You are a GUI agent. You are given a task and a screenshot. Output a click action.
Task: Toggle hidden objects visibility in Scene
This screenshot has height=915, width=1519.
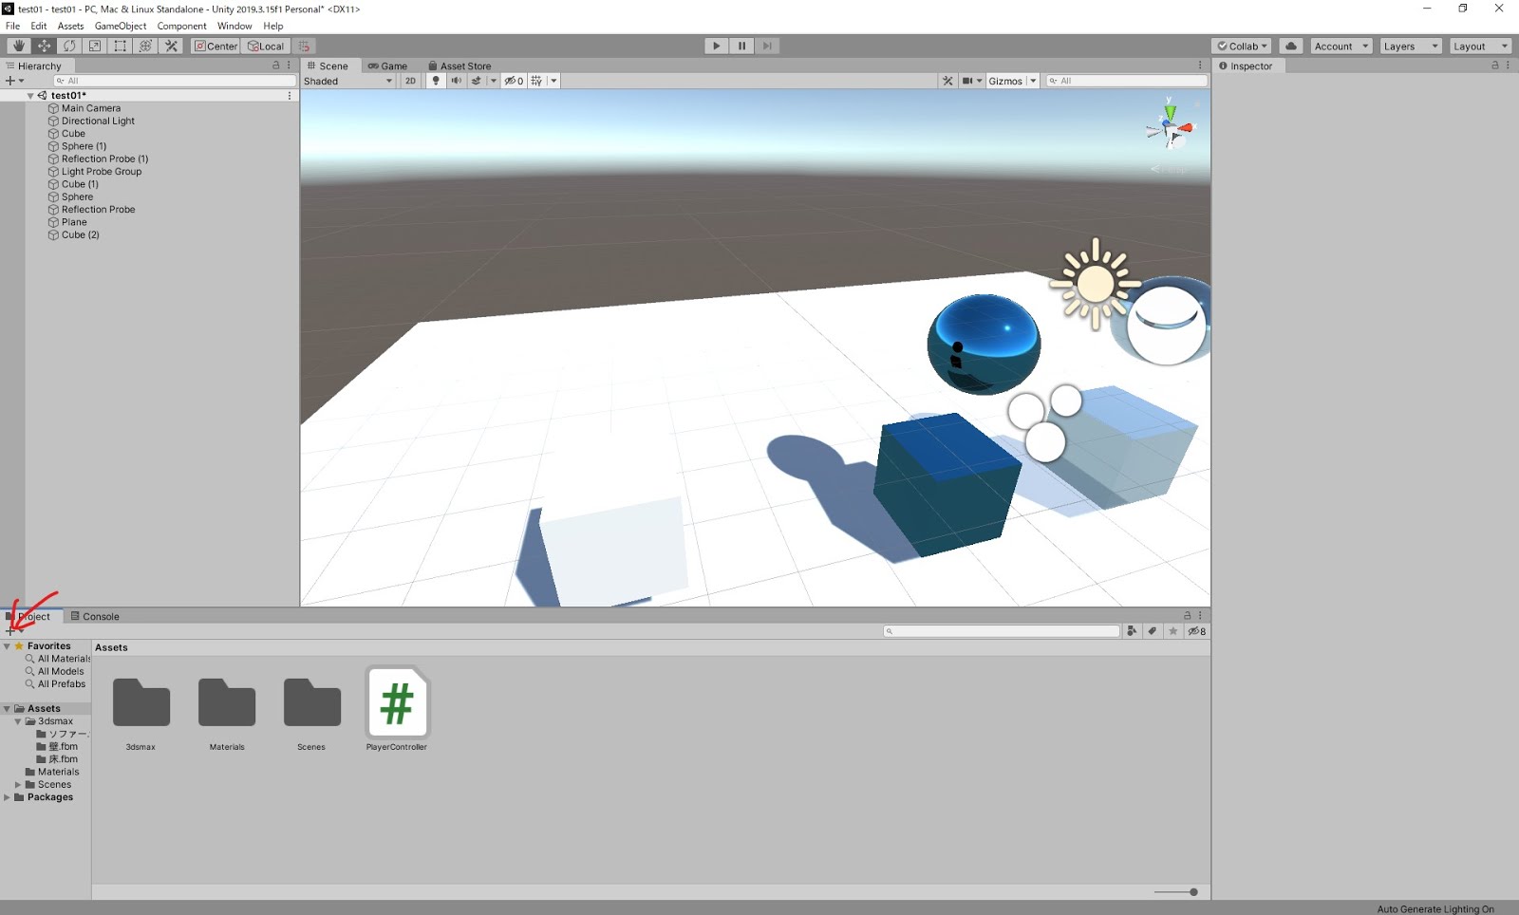pos(514,81)
